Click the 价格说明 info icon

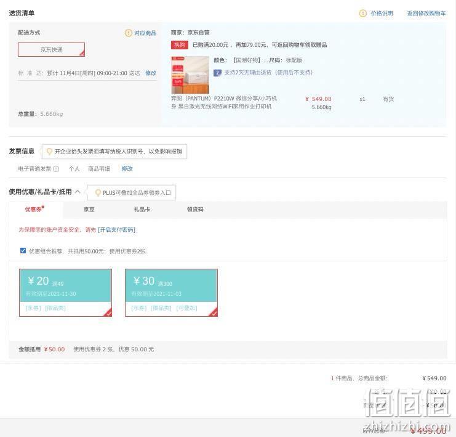pos(362,14)
